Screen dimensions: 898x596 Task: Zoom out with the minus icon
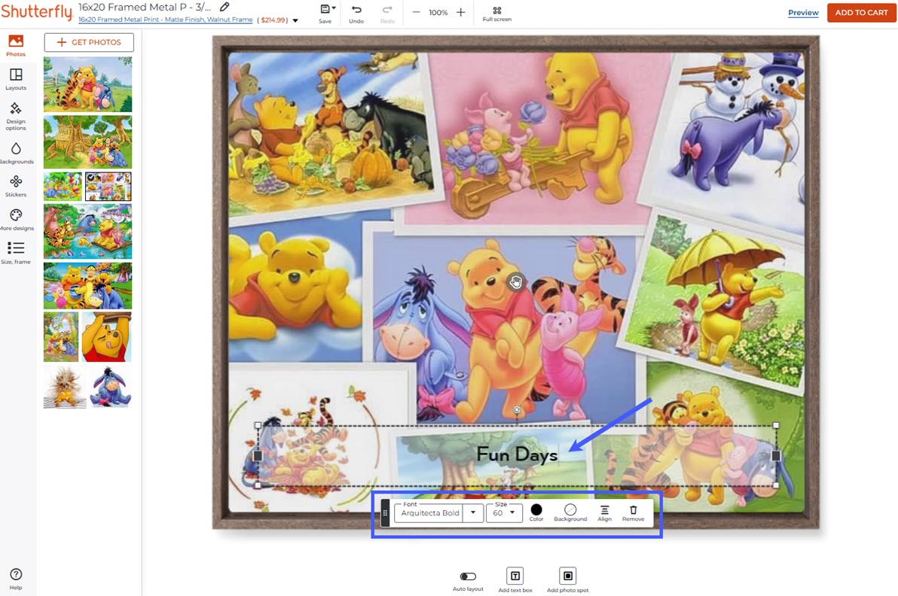click(417, 12)
